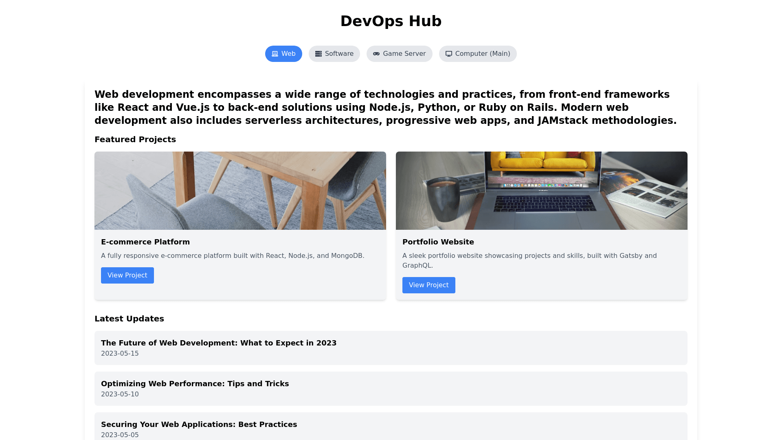
Task: Click the laptop icon in Web tab
Action: [275, 54]
